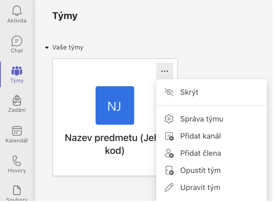Click the three-dots more options button
Viewport: 274px width, 202px height.
tap(165, 71)
